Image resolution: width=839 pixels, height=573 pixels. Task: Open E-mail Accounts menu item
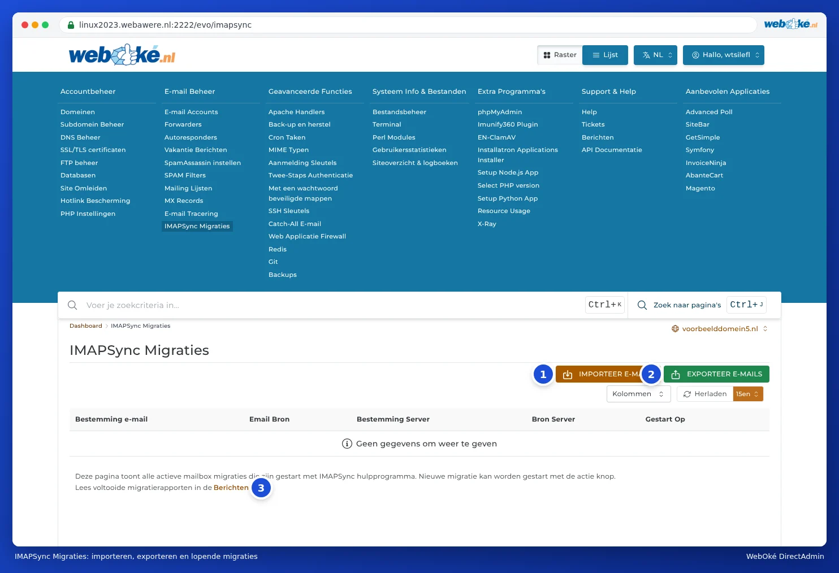pos(191,112)
